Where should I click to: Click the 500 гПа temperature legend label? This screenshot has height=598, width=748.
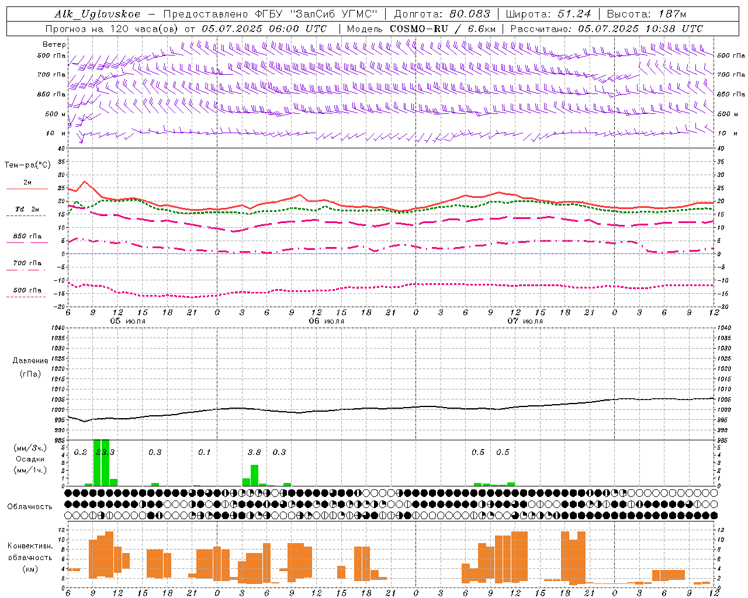pos(27,290)
